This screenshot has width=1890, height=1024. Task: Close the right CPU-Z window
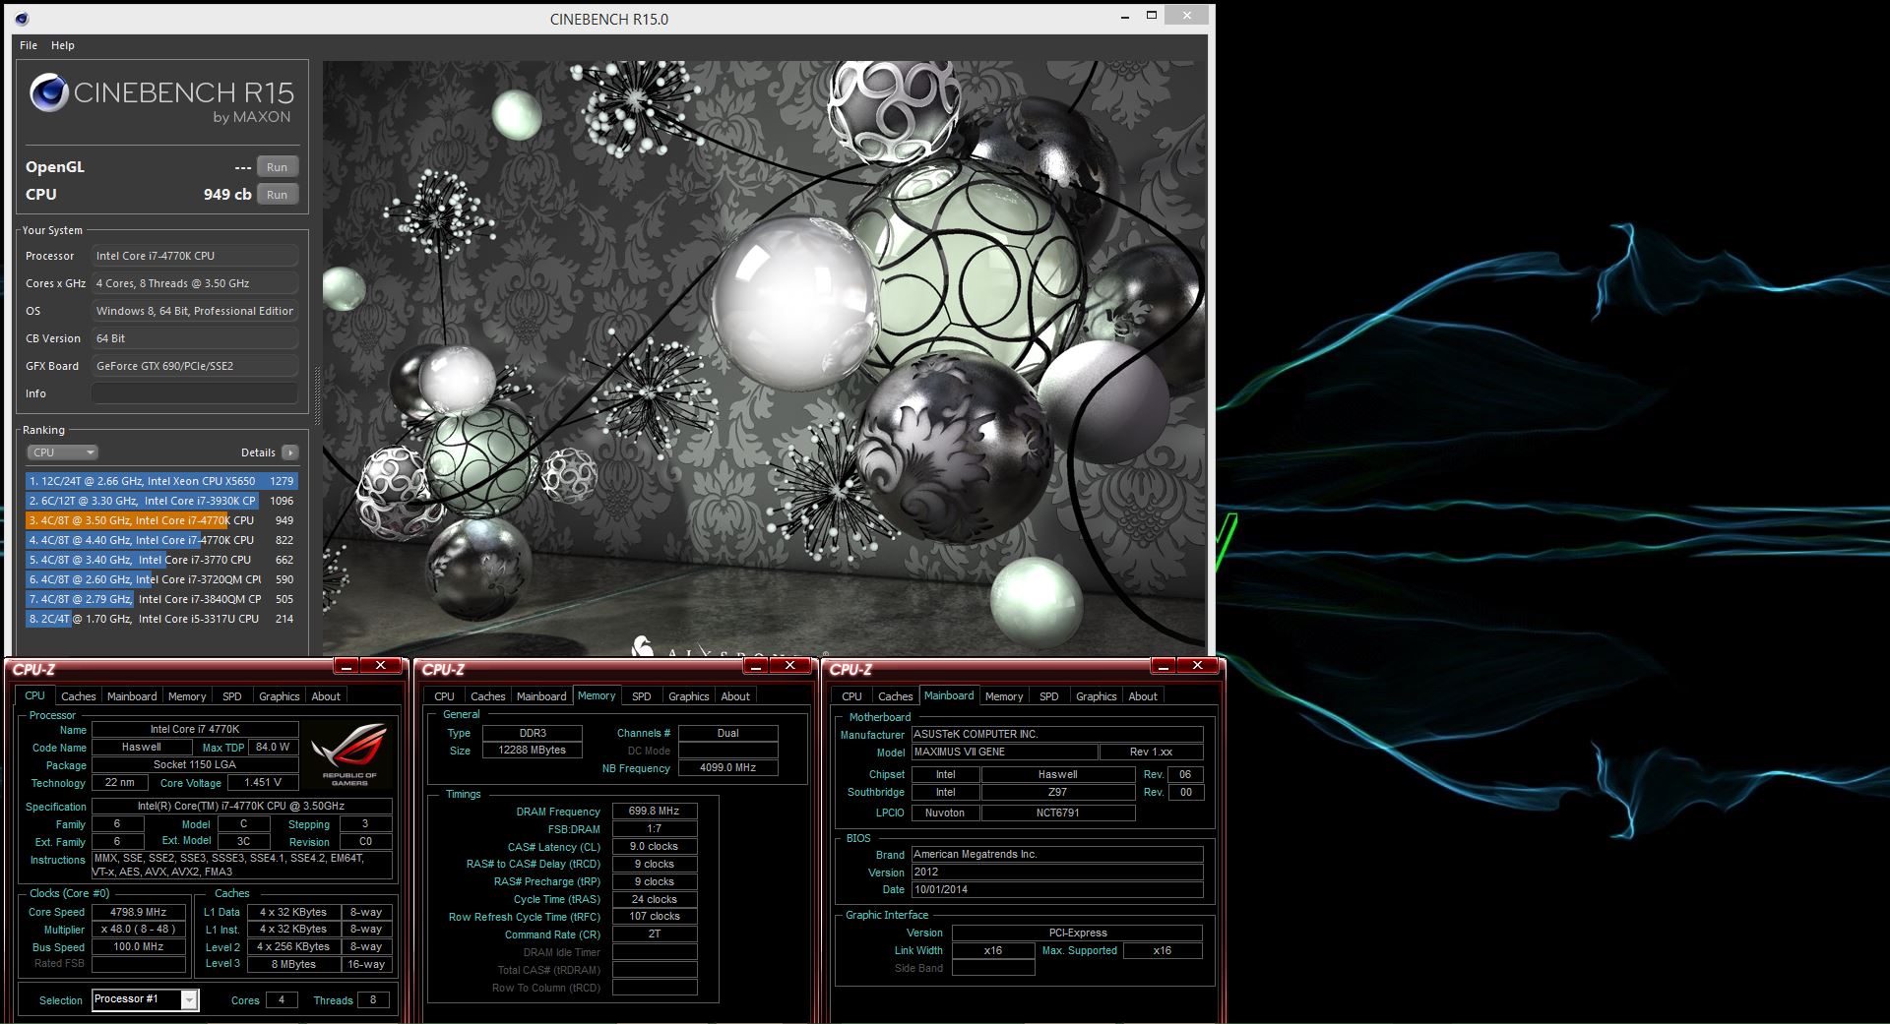tap(1198, 666)
